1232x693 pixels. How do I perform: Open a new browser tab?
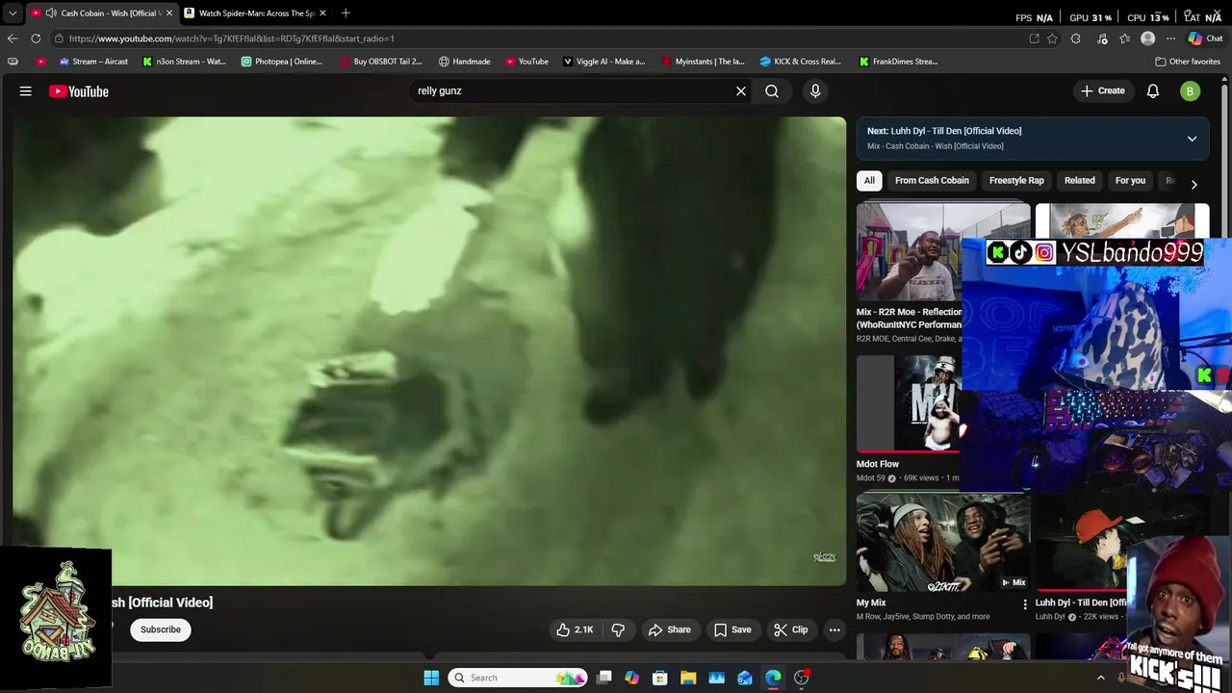(346, 13)
